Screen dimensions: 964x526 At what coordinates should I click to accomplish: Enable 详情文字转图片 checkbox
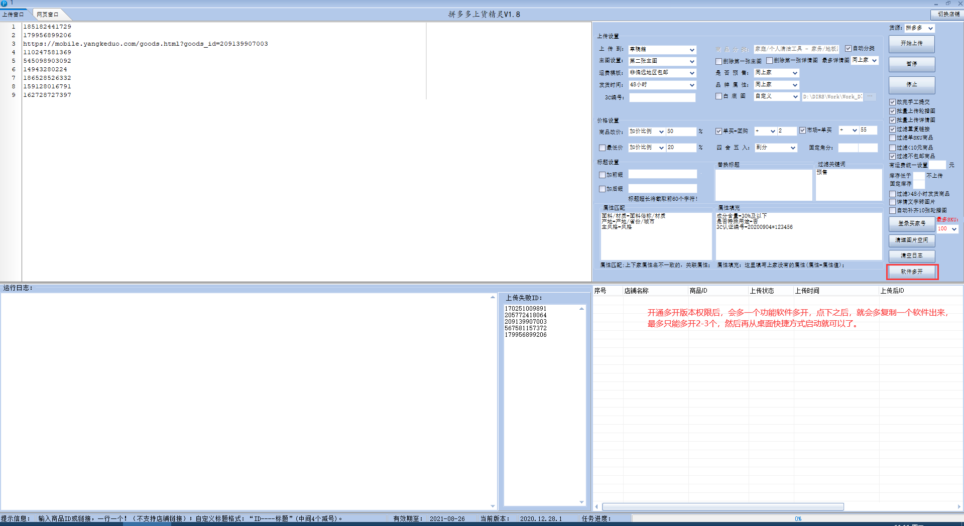[892, 202]
